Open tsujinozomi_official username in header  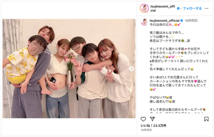[163, 8]
